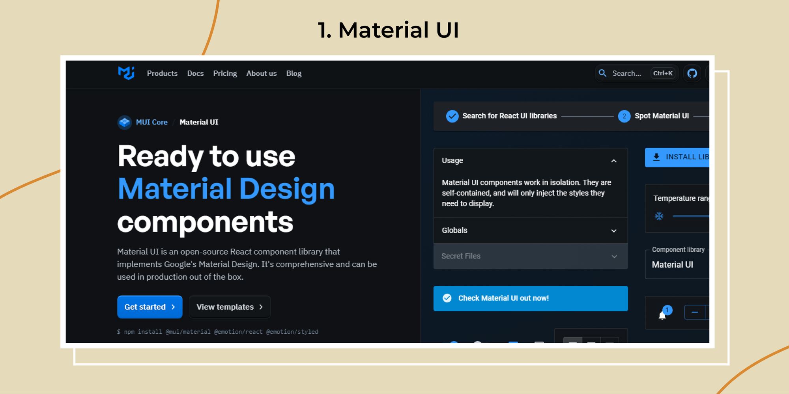This screenshot has height=394, width=789.
Task: Collapse the Usage accordion chevron
Action: click(614, 161)
